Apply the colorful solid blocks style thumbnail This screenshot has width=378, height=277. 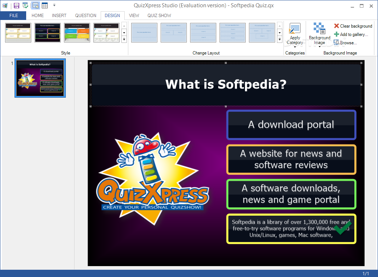tap(77, 33)
